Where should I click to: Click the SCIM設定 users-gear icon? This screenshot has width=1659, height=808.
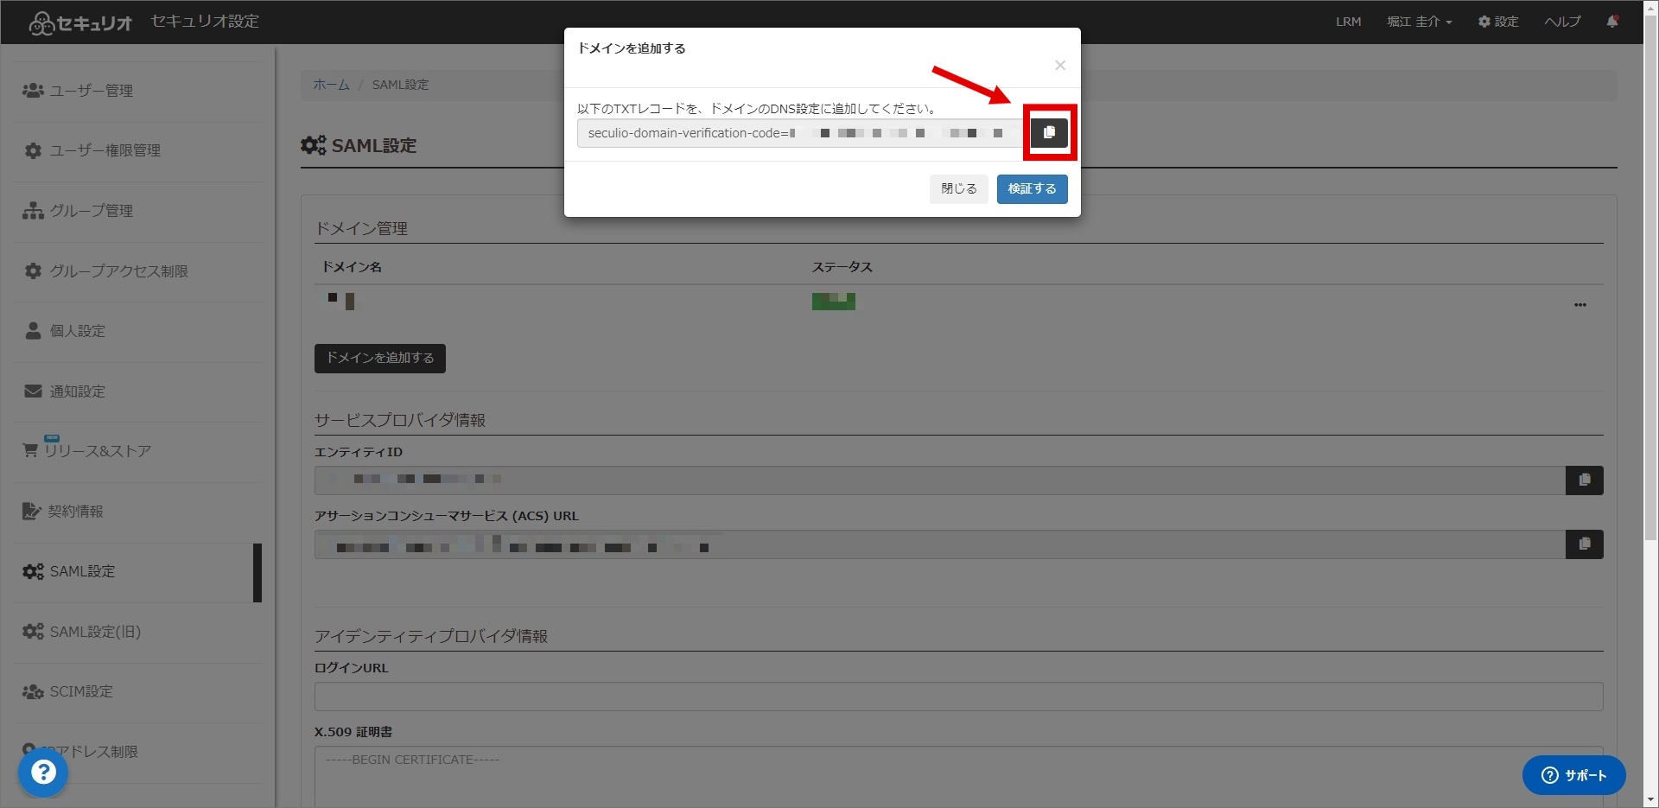(x=33, y=691)
